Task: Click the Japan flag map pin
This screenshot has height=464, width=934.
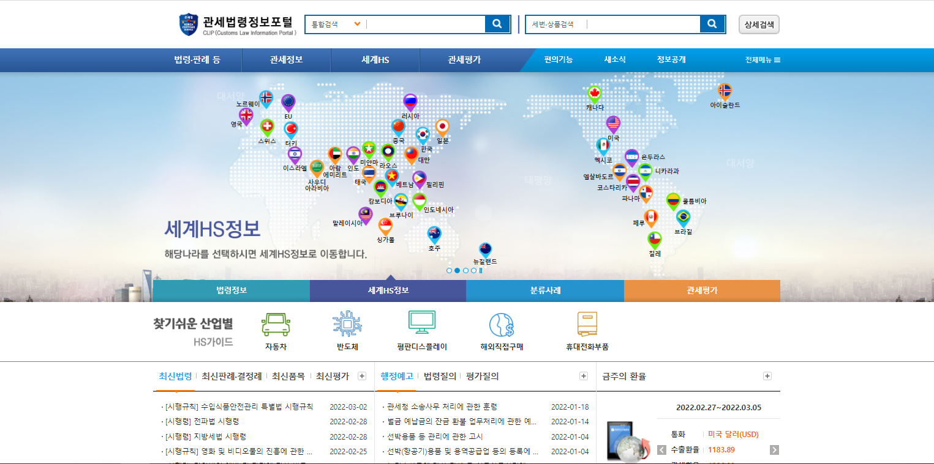Action: [x=442, y=127]
